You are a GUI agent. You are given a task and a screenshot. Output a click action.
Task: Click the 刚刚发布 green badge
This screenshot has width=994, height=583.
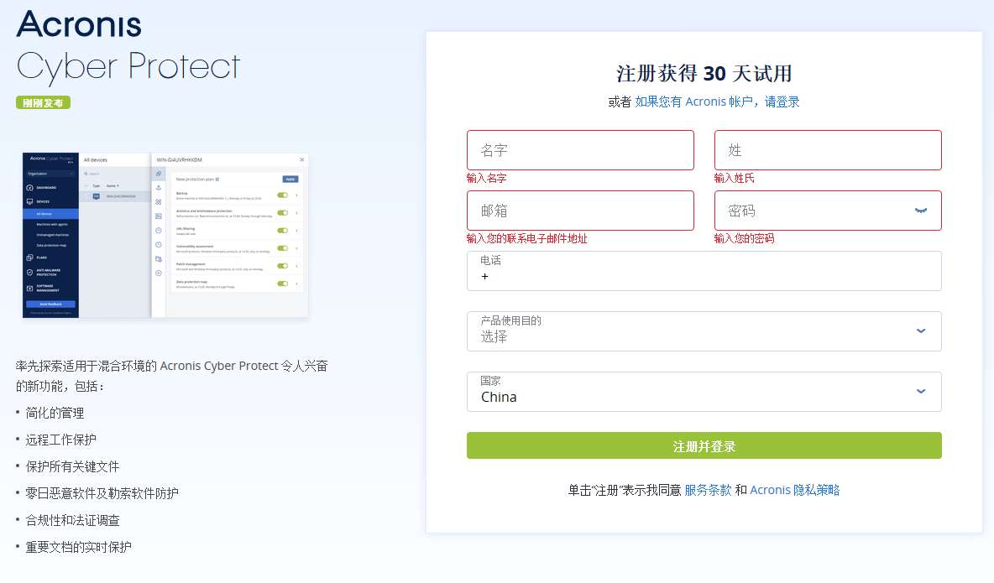click(43, 102)
